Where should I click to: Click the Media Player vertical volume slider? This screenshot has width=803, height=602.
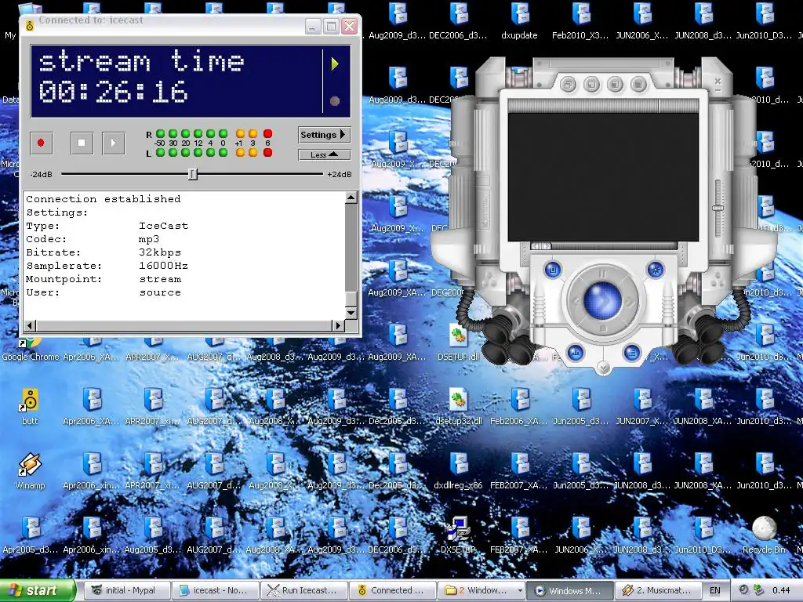[718, 208]
